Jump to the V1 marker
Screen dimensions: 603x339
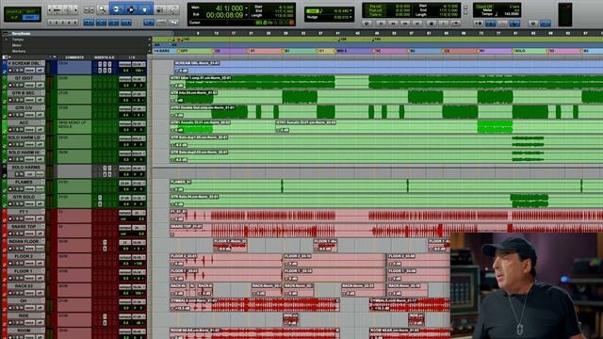(253, 51)
